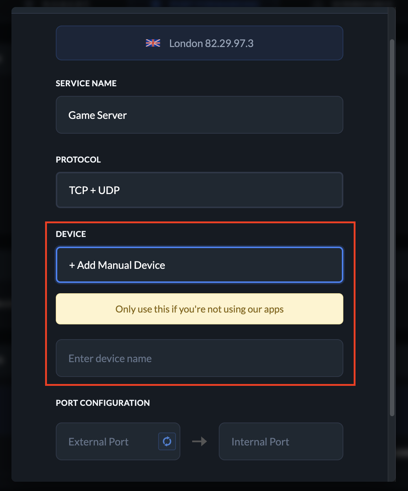Click the PROTOCOL section label
408x491 pixels.
(78, 159)
